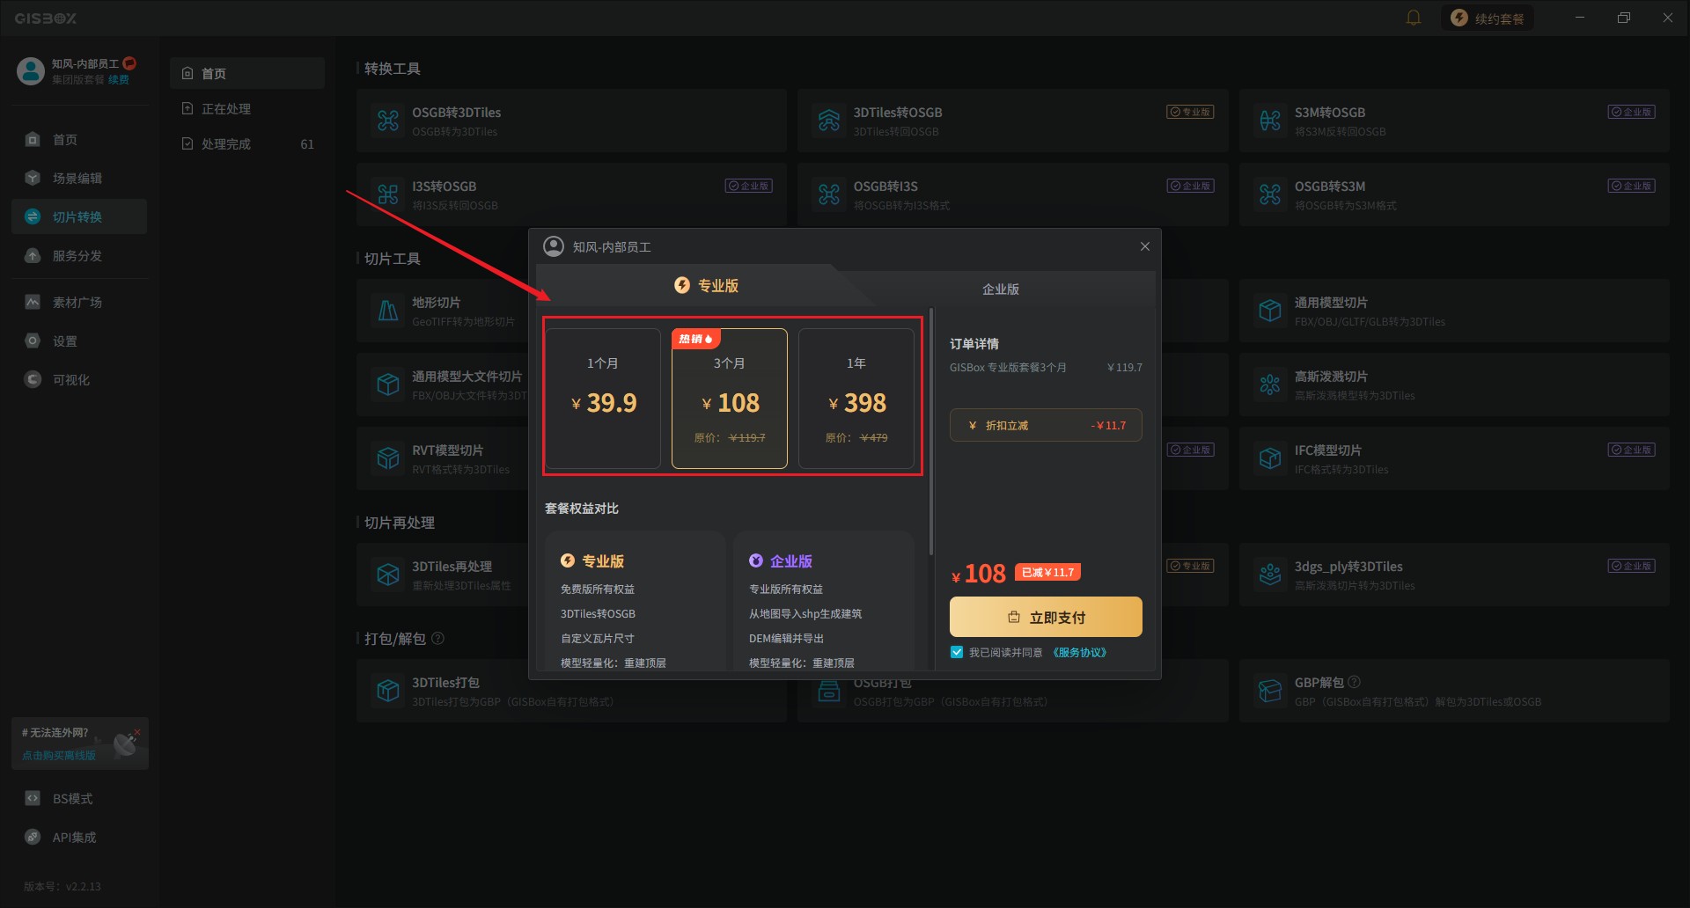Click the 企业版 badge on S3M转OSGB

[1632, 112]
